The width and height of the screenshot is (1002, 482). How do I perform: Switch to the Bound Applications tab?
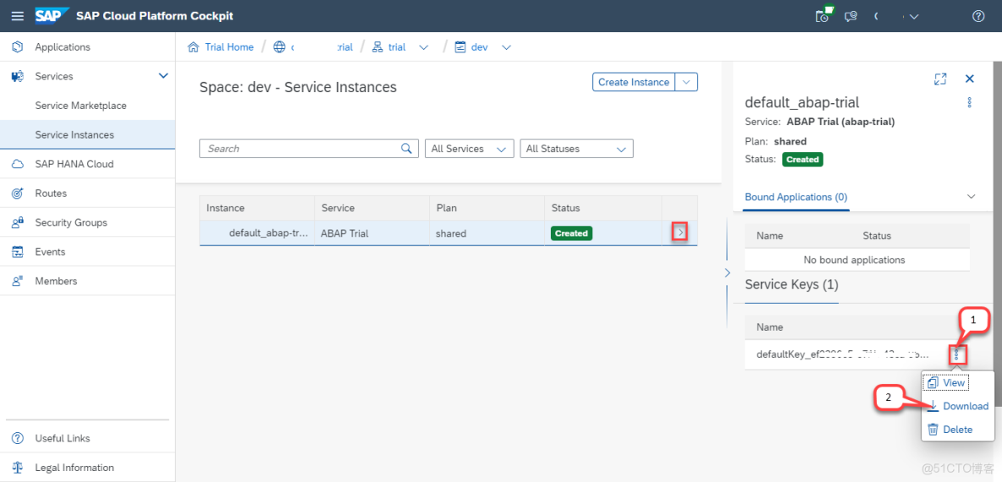click(x=796, y=197)
